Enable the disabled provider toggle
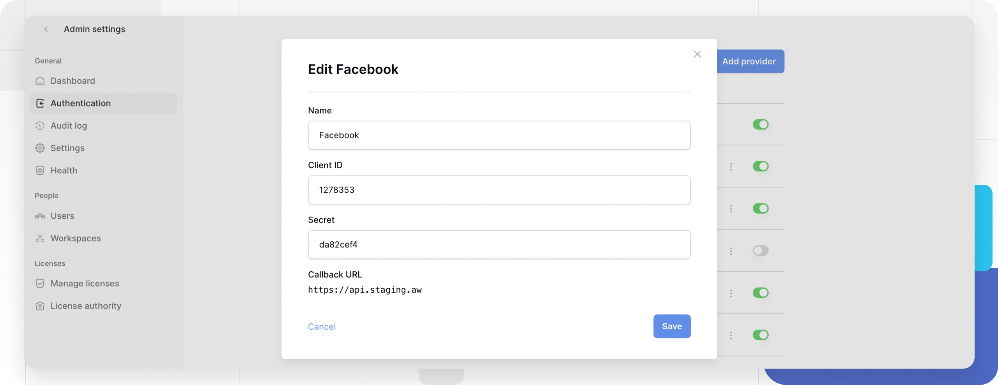The width and height of the screenshot is (998, 385). point(761,251)
